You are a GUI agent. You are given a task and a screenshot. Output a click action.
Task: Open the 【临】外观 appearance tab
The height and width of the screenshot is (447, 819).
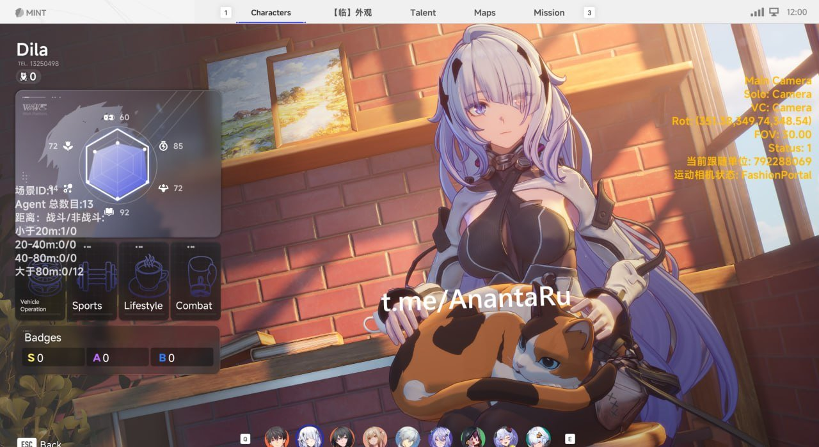(x=353, y=12)
